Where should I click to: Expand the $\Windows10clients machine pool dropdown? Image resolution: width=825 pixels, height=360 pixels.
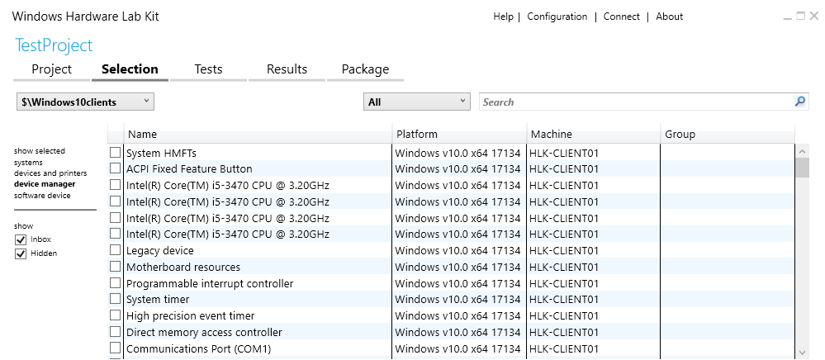85,102
